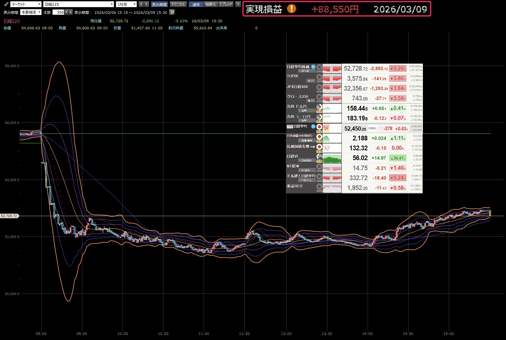This screenshot has width=506, height=340.
Task: Click the skull icon in 日経VI row
Action: tap(319, 156)
